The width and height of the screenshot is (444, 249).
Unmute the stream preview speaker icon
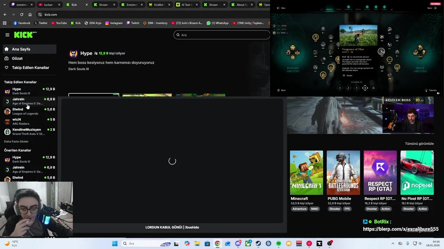438,93
